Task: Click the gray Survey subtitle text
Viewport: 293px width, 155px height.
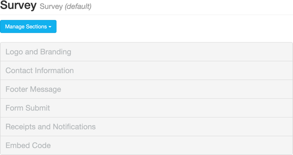Action: click(x=51, y=7)
